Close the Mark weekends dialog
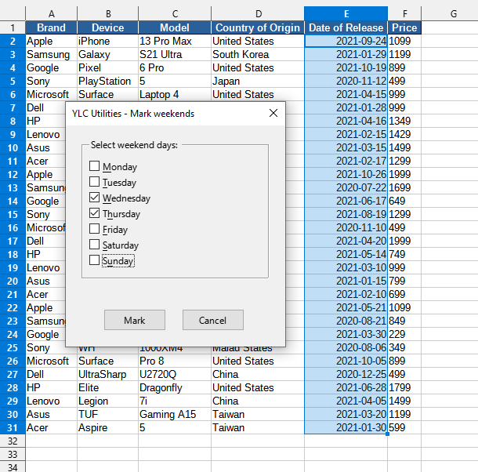 (273, 113)
